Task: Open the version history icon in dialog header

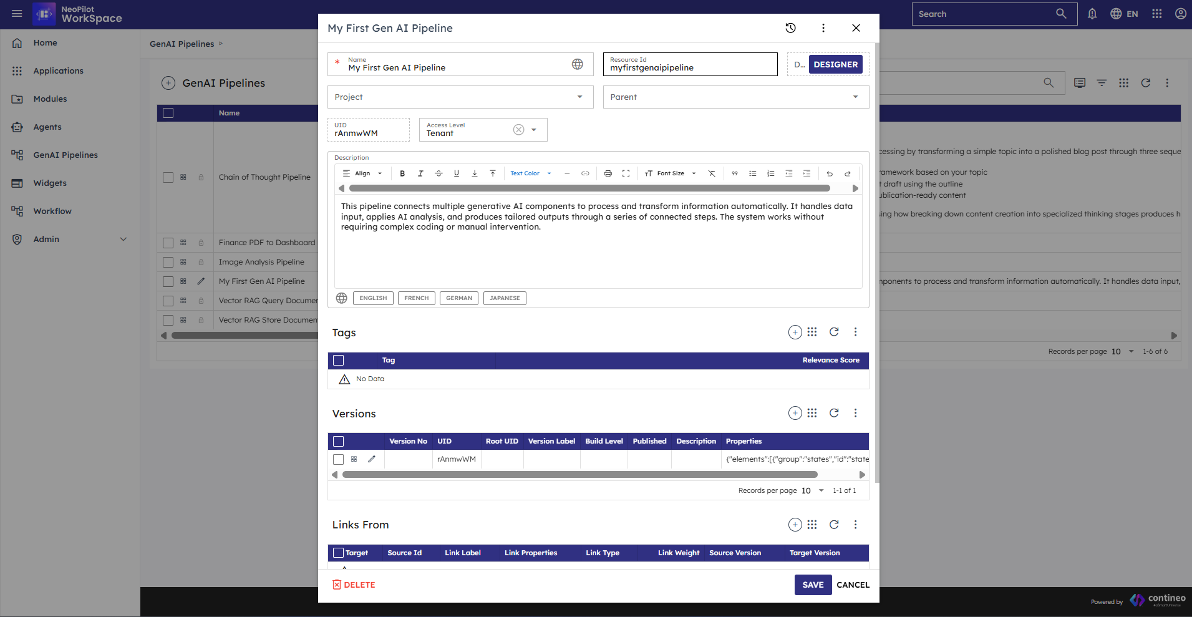Action: [x=790, y=28]
